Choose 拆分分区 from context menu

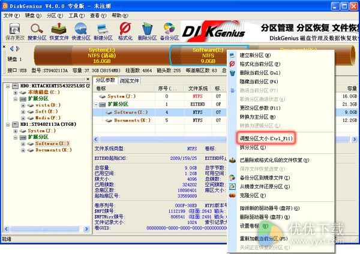(281, 147)
